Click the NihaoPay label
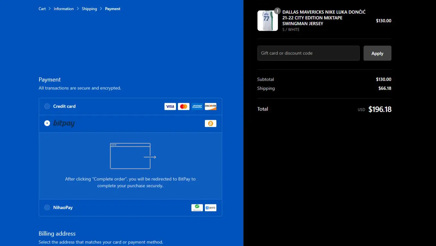The height and width of the screenshot is (246, 436). tap(63, 208)
